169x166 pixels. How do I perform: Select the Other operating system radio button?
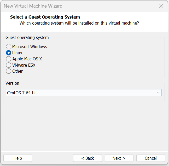(9, 71)
